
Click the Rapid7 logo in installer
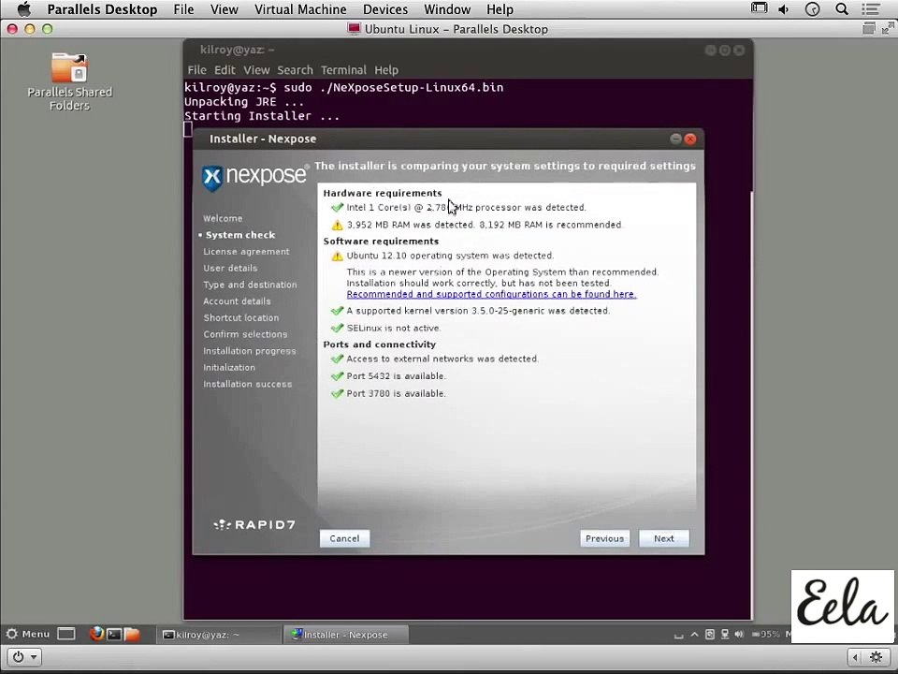tap(254, 524)
